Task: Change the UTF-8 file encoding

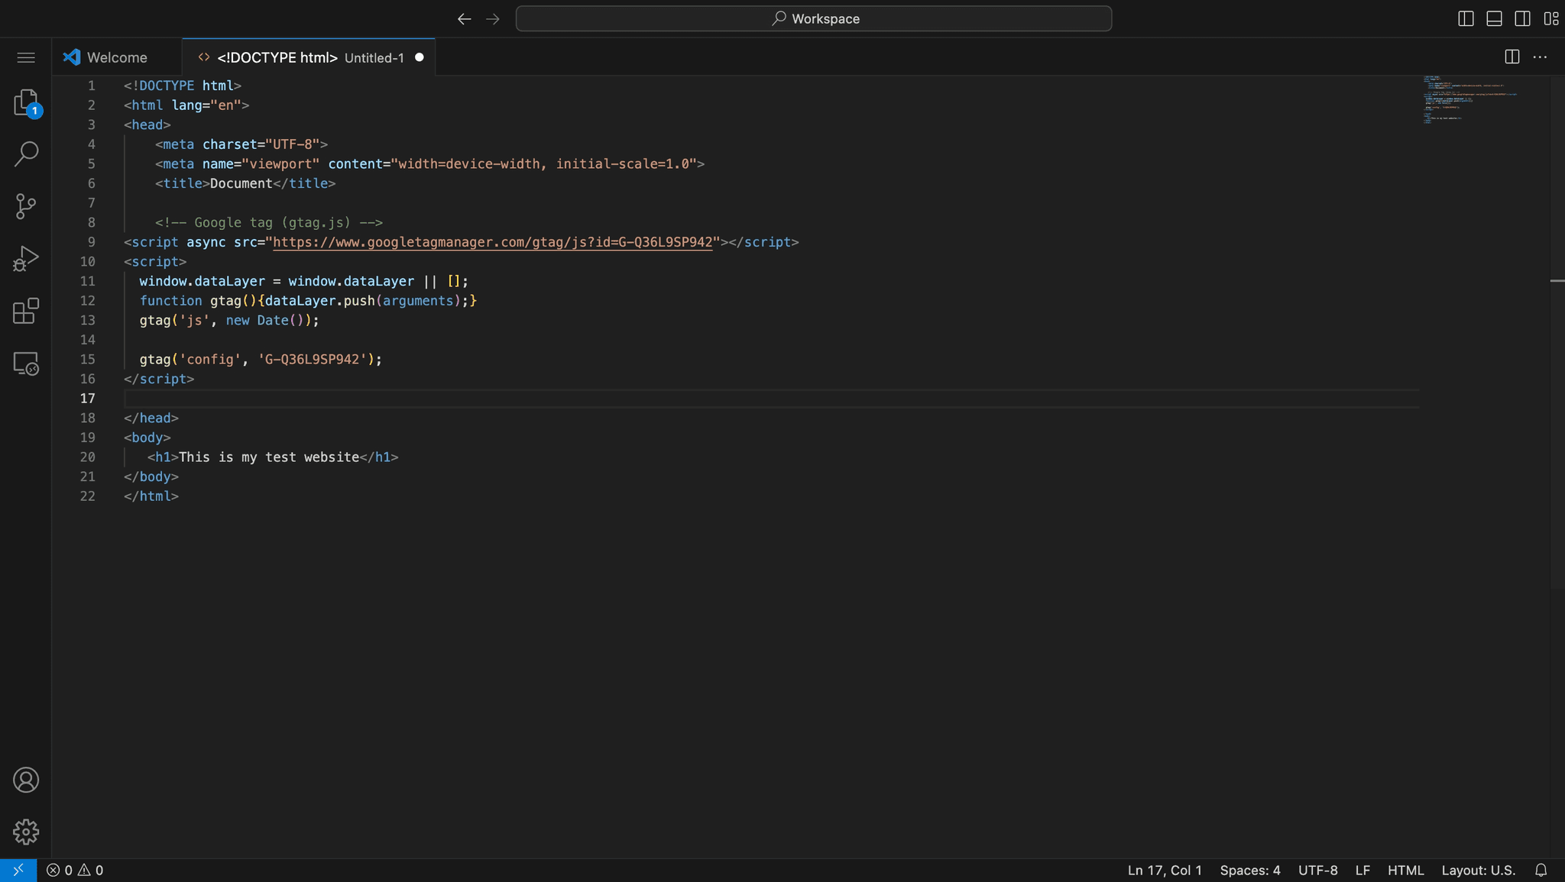Action: 1317,870
